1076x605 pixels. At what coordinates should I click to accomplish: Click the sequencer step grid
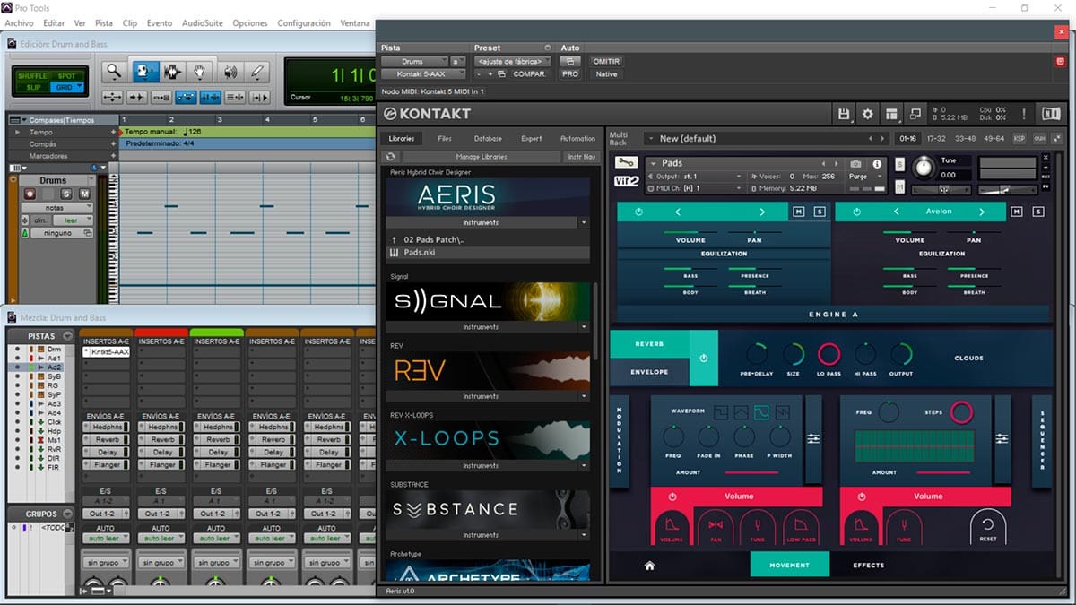(x=914, y=445)
